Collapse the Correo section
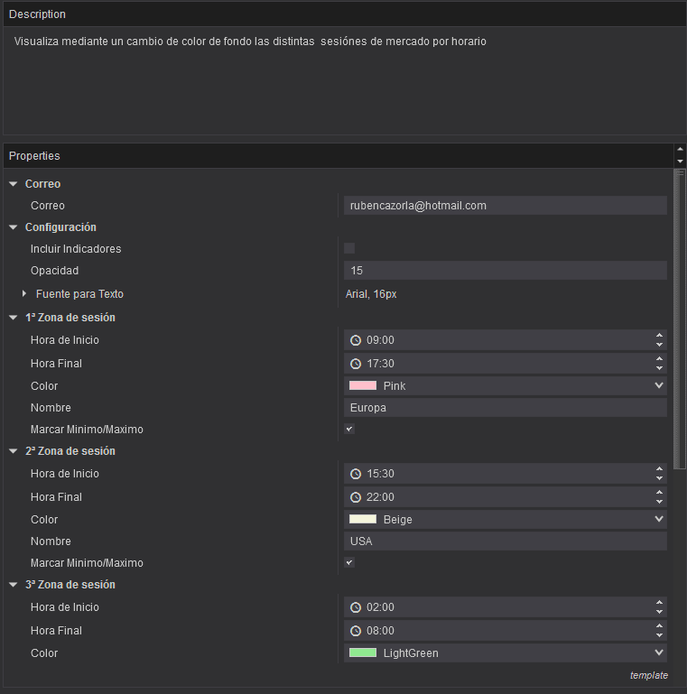 (x=13, y=184)
